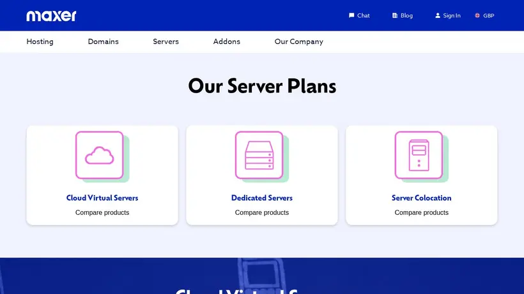
Task: Click Compare products under Server Colocation
Action: tap(421, 212)
